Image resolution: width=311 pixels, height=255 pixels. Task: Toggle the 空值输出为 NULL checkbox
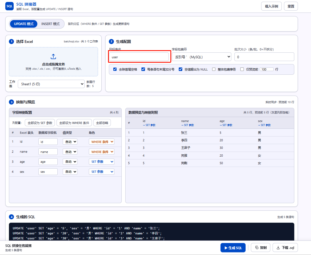[180, 69]
